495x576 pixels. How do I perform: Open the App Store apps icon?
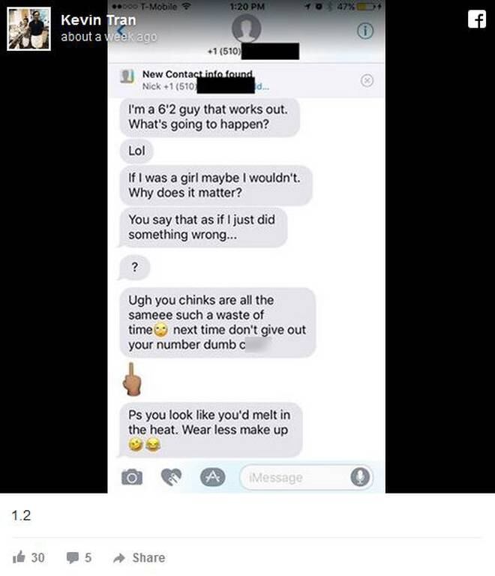[x=212, y=477]
